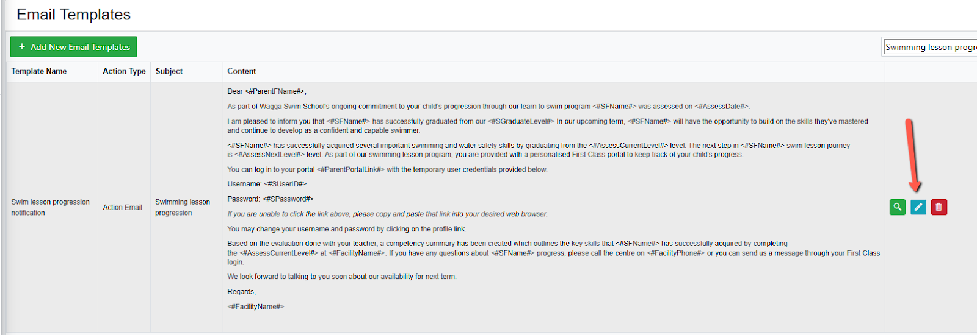The width and height of the screenshot is (977, 335).
Task: Sort by Action Type column header
Action: click(124, 71)
